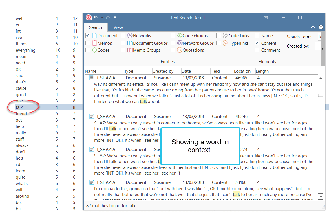The image size is (329, 213).
Task: Click the Code Groups icon
Action: coord(180,35)
